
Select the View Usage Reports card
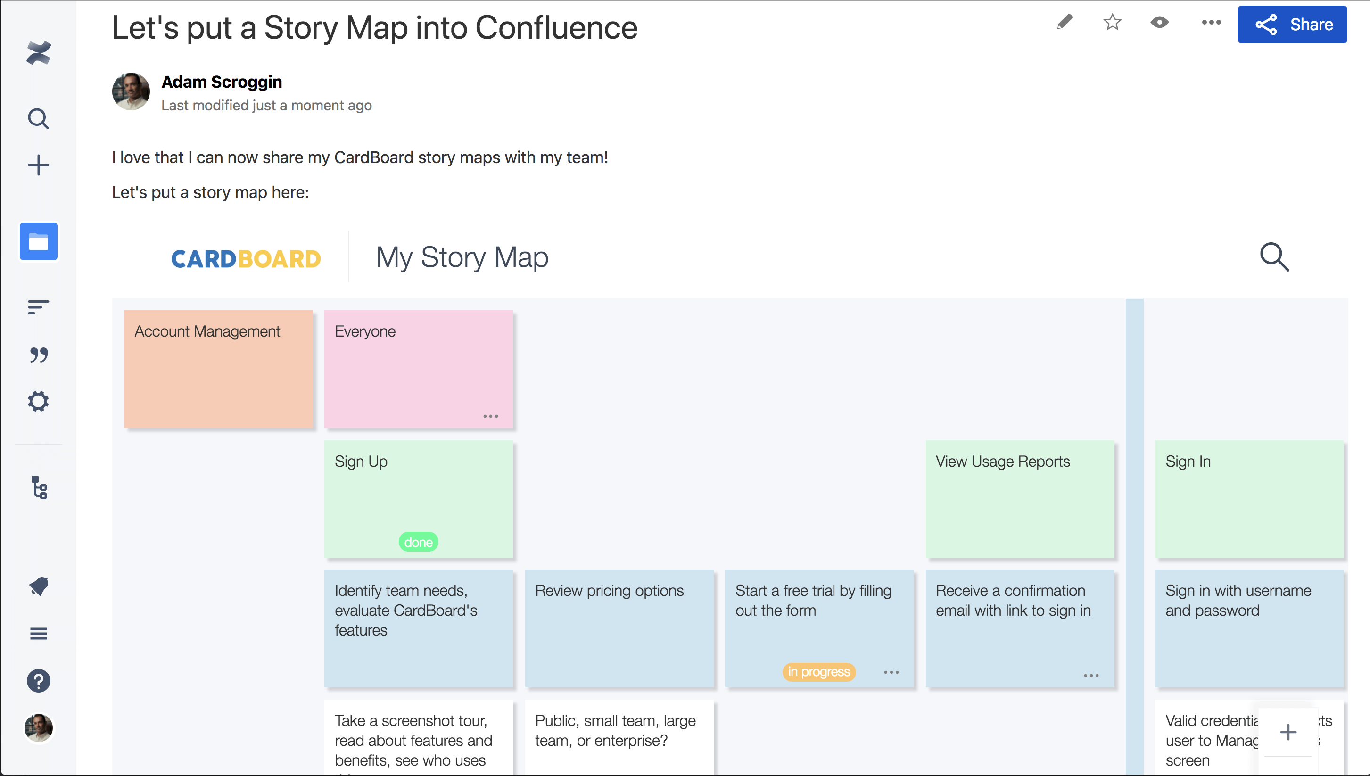1019,499
